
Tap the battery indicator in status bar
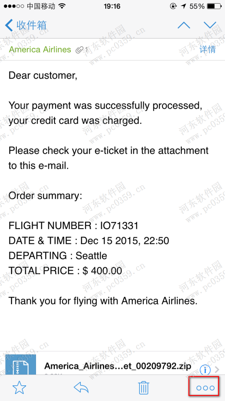(215, 6)
